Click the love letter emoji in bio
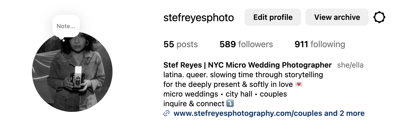 [x=299, y=84]
